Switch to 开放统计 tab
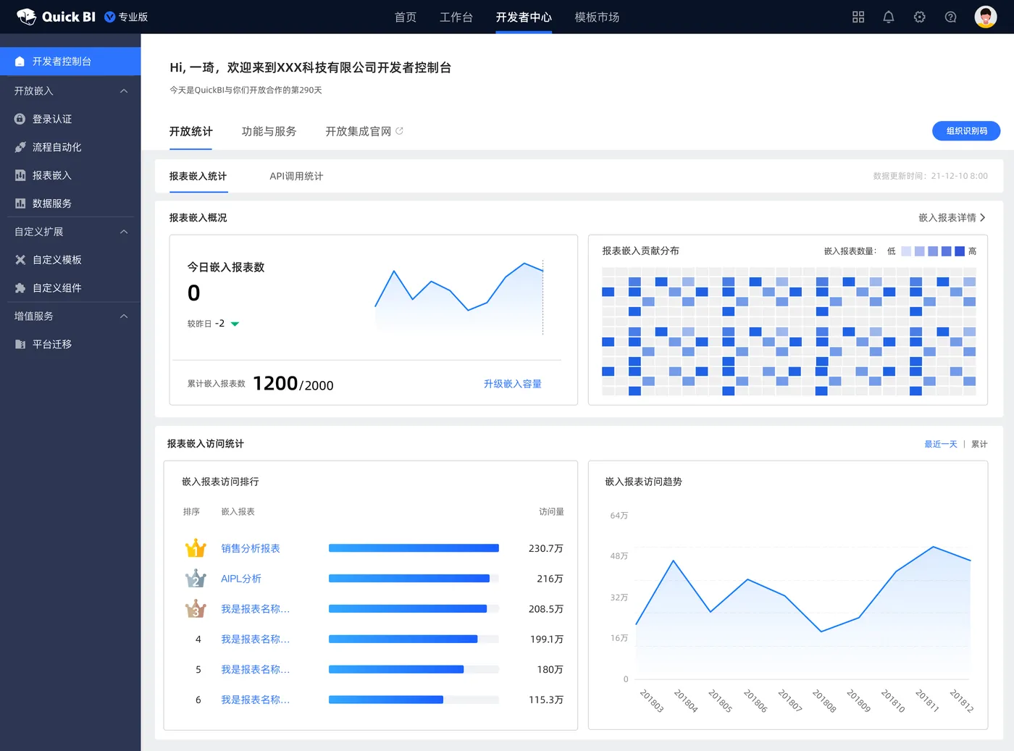Screen dimensions: 1014x751 click(x=191, y=131)
